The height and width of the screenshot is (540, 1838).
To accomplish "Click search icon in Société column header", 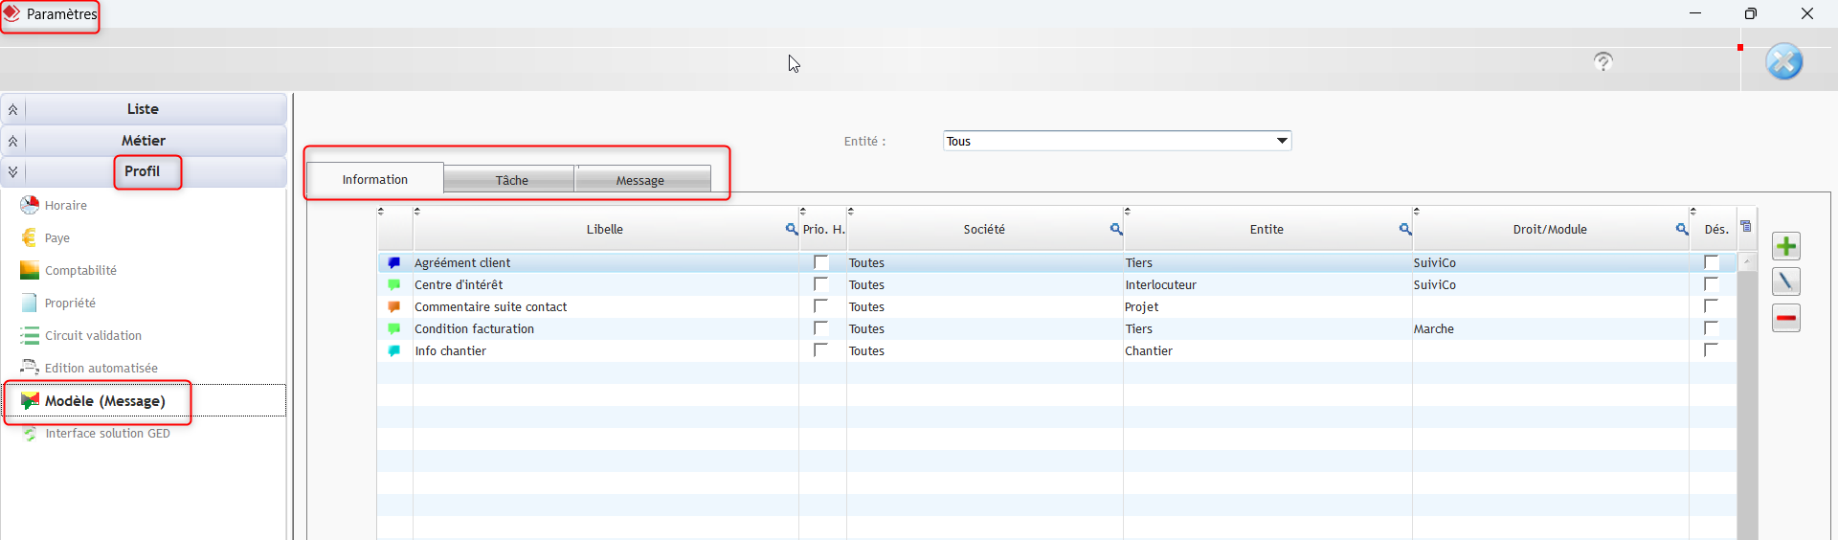I will pos(1115,229).
